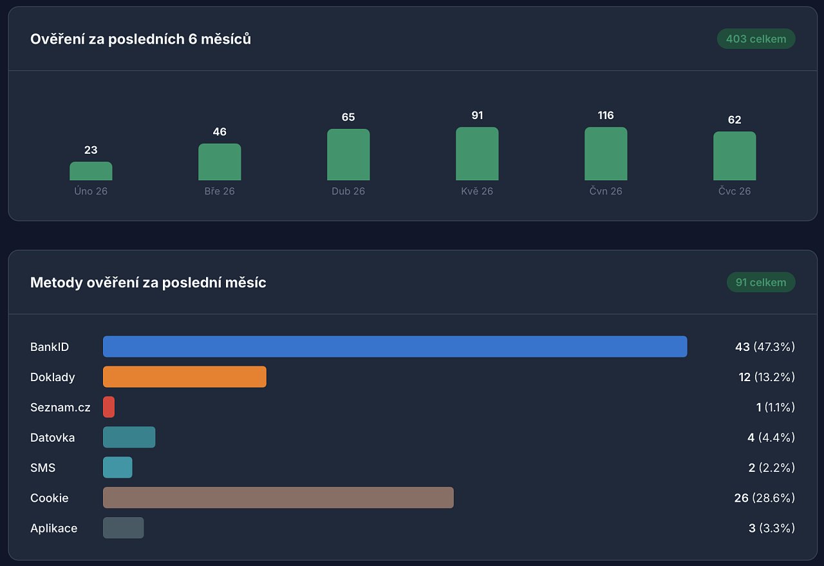Click the BankID method label

50,346
